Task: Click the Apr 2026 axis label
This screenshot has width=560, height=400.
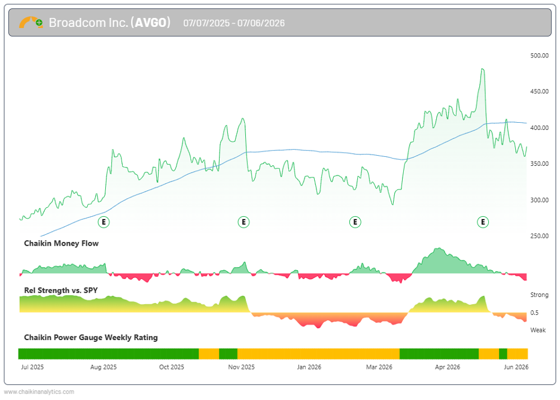Action: pyautogui.click(x=448, y=367)
